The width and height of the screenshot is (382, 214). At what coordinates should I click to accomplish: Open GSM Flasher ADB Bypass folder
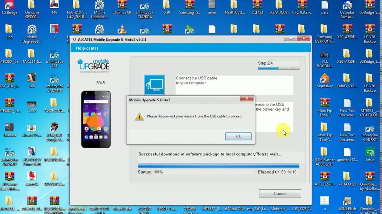(x=325, y=157)
